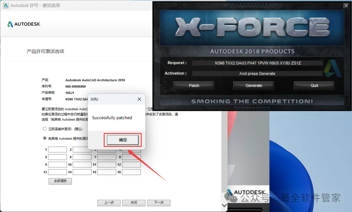The height and width of the screenshot is (212, 352).
Task: Click Generate in X-Force window
Action: [x=254, y=86]
